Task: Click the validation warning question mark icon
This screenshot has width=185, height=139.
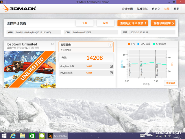Action: tap(110, 45)
